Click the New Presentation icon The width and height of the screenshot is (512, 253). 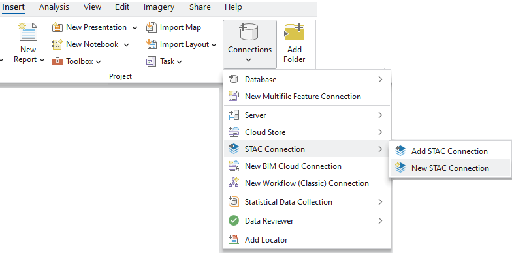pyautogui.click(x=57, y=27)
